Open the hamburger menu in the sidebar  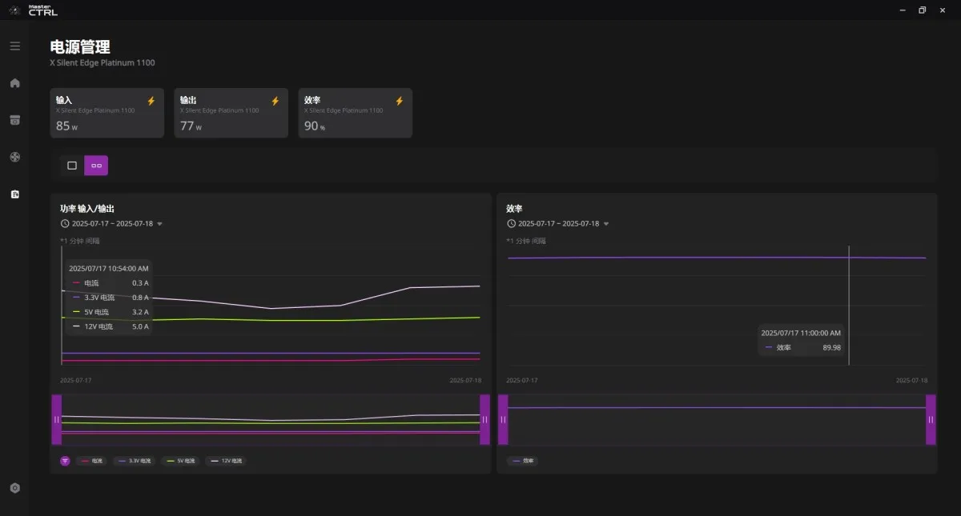pyautogui.click(x=14, y=46)
